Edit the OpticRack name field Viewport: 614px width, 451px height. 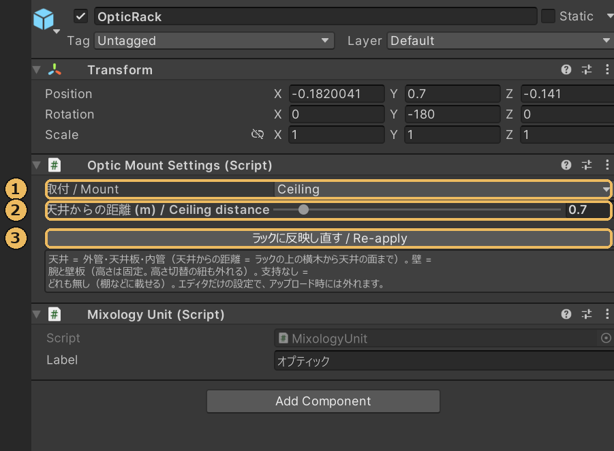point(316,16)
